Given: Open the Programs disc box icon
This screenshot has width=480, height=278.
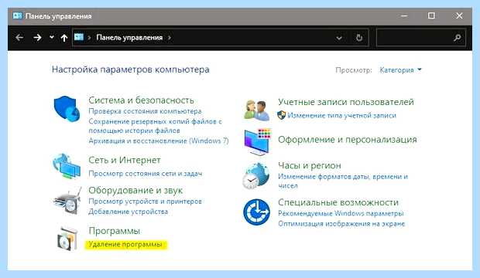Looking at the screenshot, I should [67, 239].
